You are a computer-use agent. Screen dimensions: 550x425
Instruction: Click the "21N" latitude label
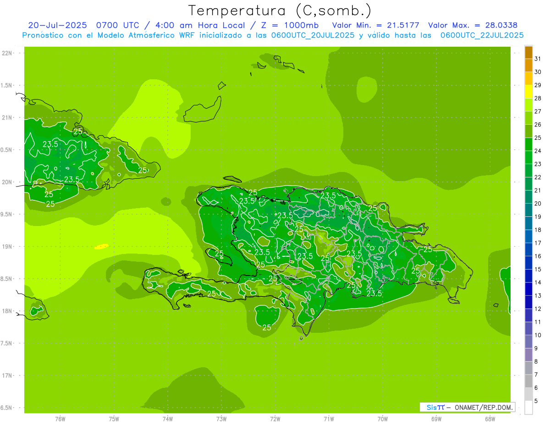point(7,118)
